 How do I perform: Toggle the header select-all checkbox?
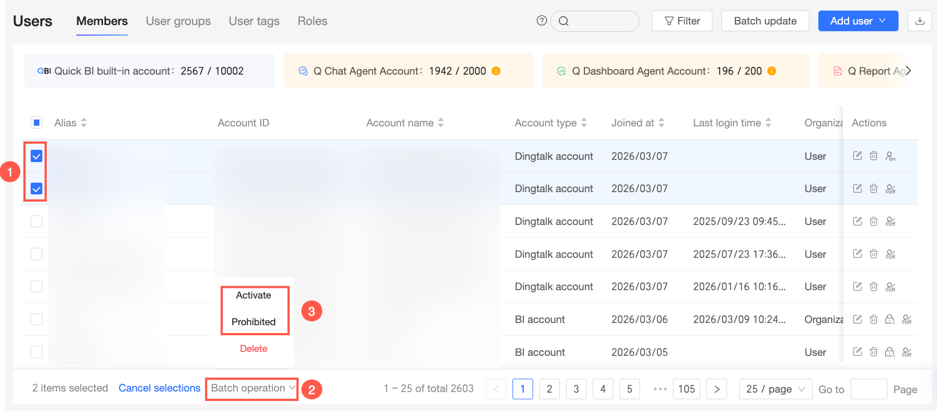pyautogui.click(x=36, y=123)
